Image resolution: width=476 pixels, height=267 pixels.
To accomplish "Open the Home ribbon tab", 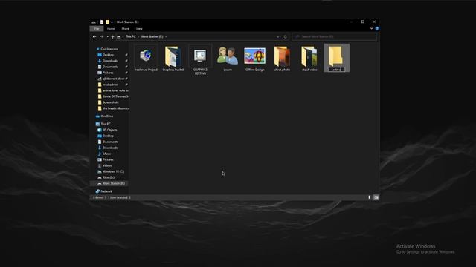I will click(111, 29).
